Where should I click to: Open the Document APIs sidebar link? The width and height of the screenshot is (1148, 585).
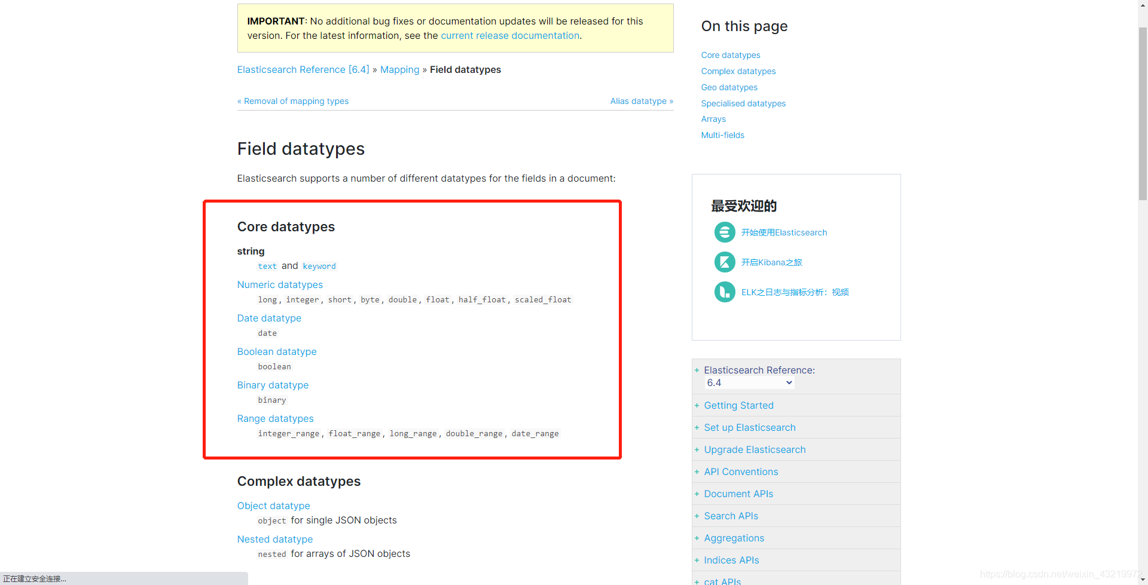coord(738,494)
